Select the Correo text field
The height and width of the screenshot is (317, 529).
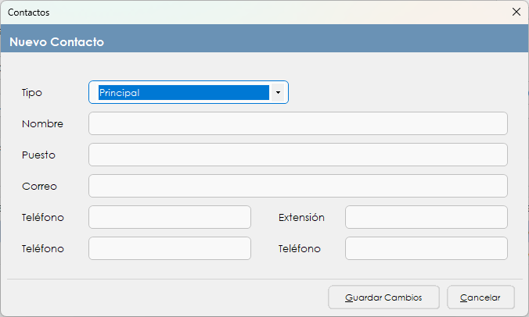pos(297,186)
